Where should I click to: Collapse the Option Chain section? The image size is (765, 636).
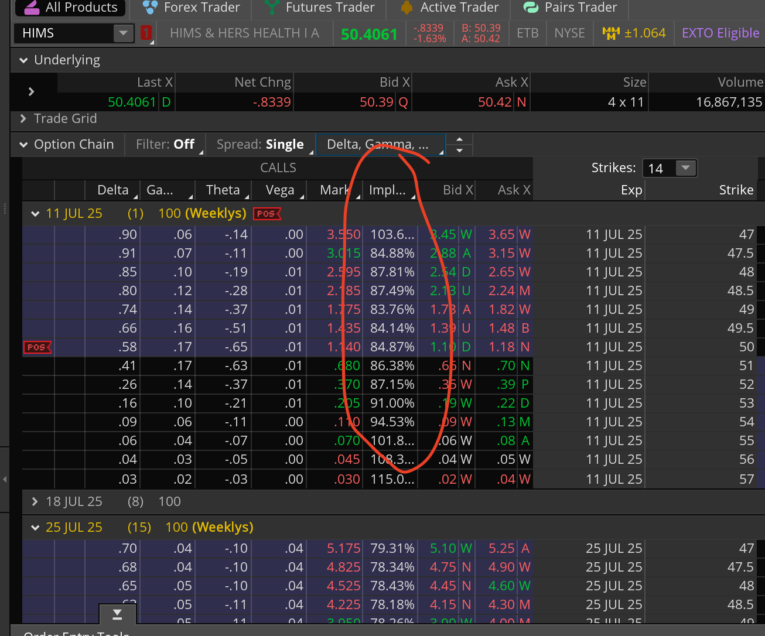pos(23,145)
